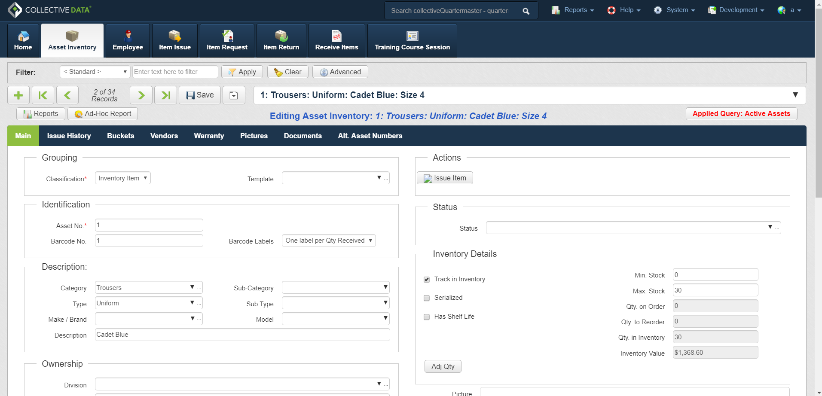Screen dimensions: 822x396
Task: Click the search magnifier icon
Action: coord(526,11)
